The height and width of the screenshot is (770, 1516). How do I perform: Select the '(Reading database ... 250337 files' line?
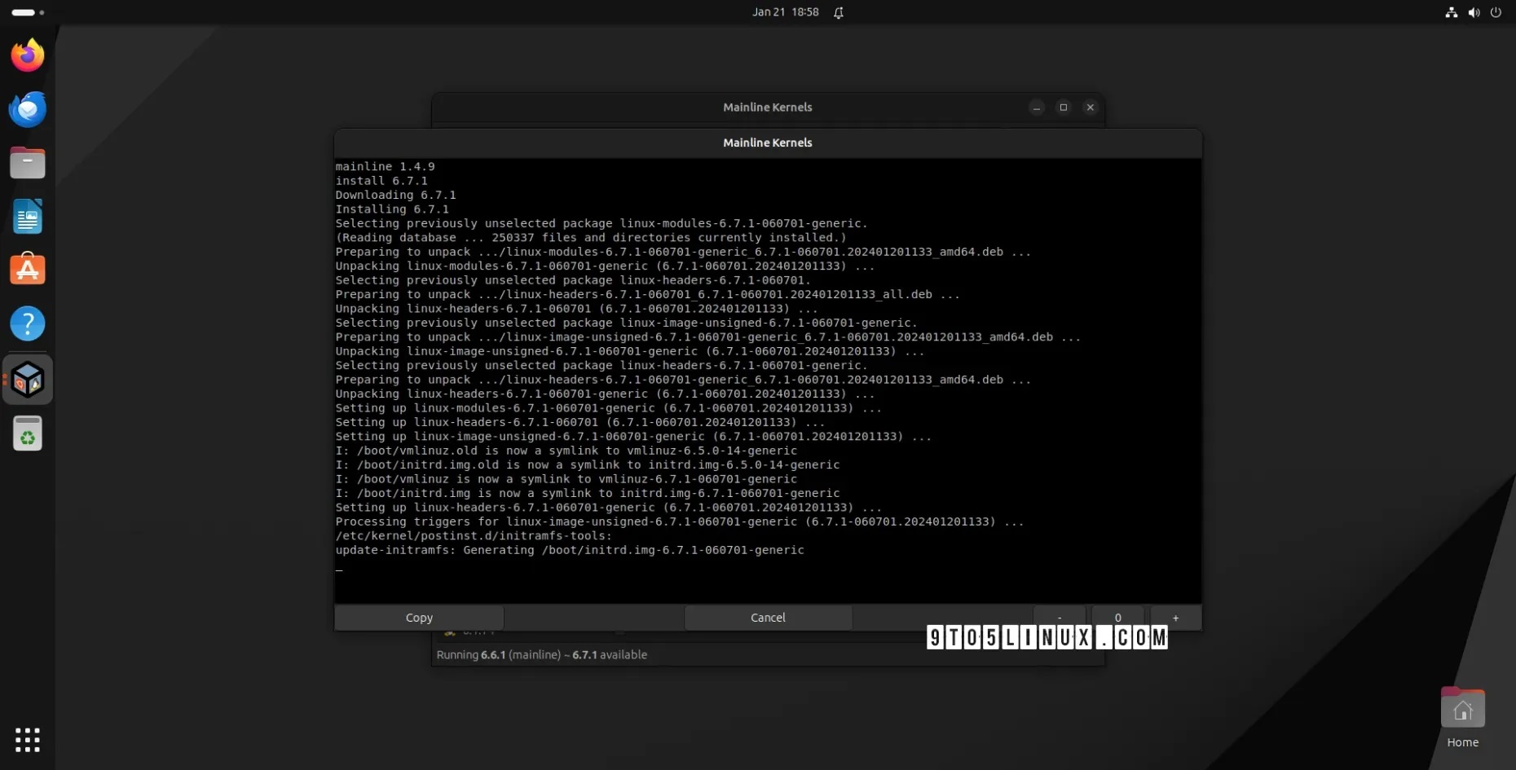(x=591, y=238)
